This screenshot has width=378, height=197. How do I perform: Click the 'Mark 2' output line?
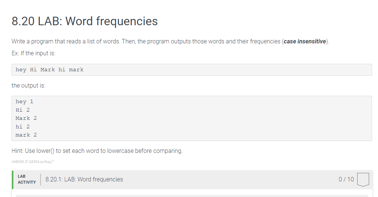tap(26, 118)
